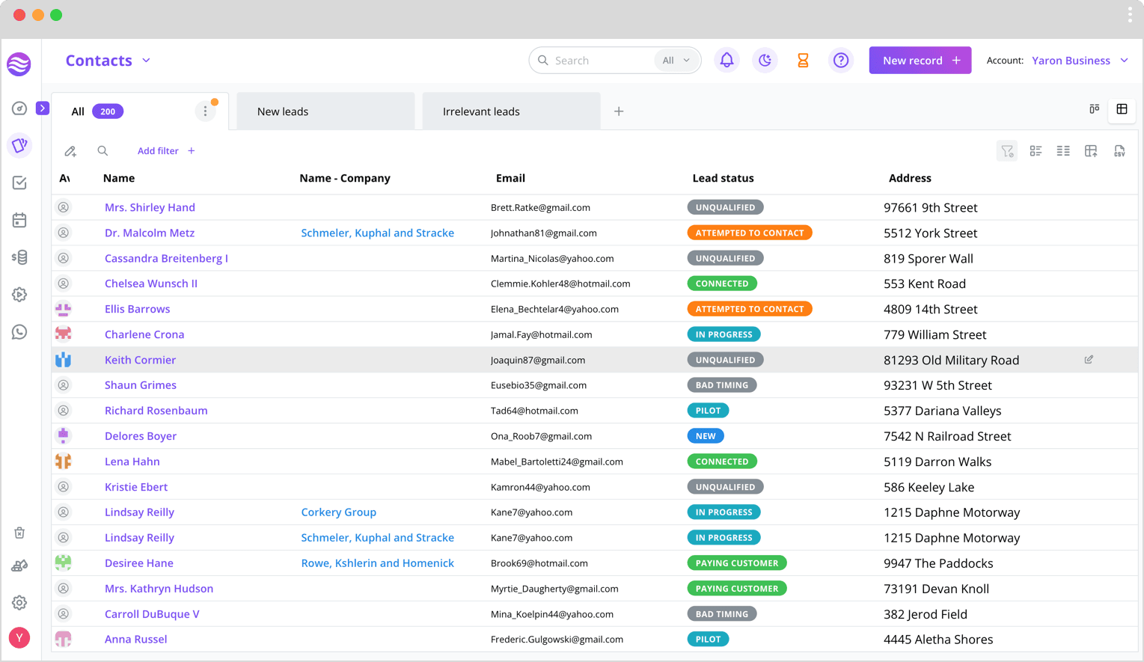Screen dimensions: 1144x662
Task: Select the All 200 tab
Action: click(140, 111)
